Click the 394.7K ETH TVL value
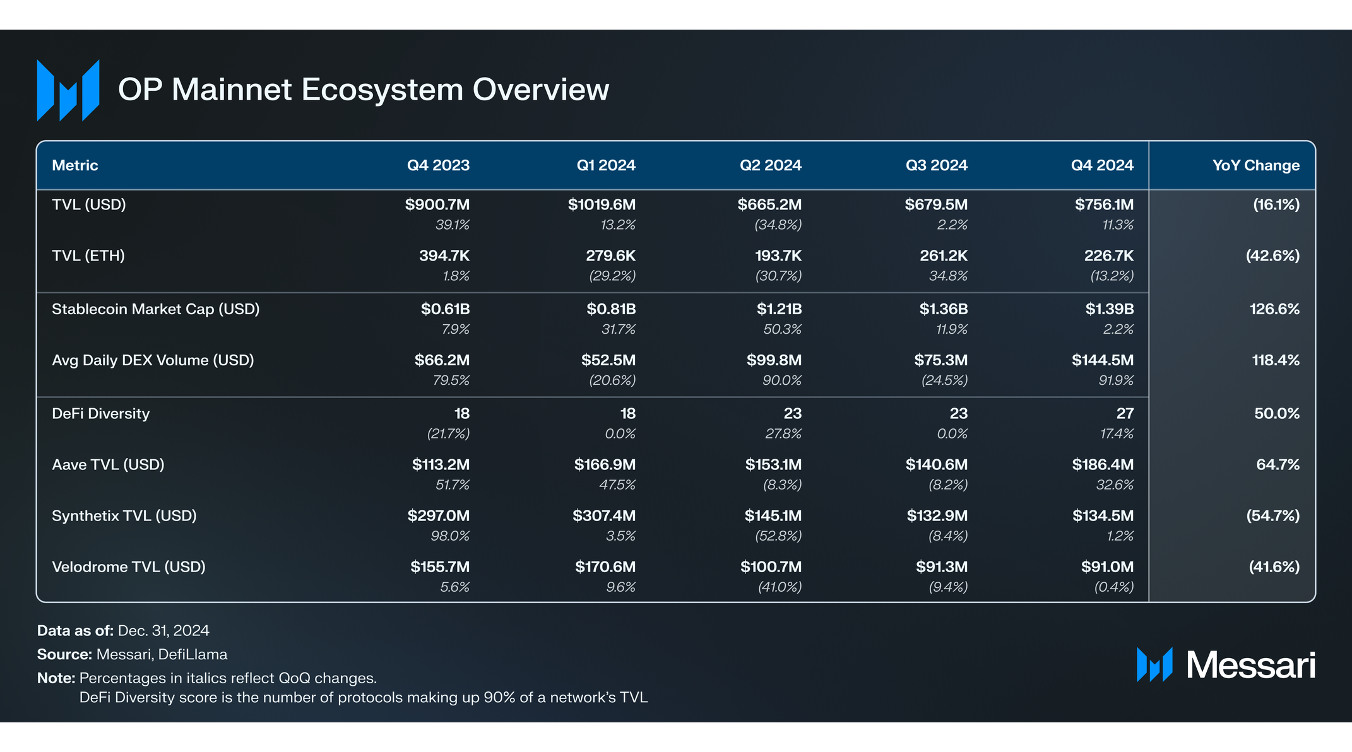Screen dimensions: 1352x752 pyautogui.click(x=444, y=256)
